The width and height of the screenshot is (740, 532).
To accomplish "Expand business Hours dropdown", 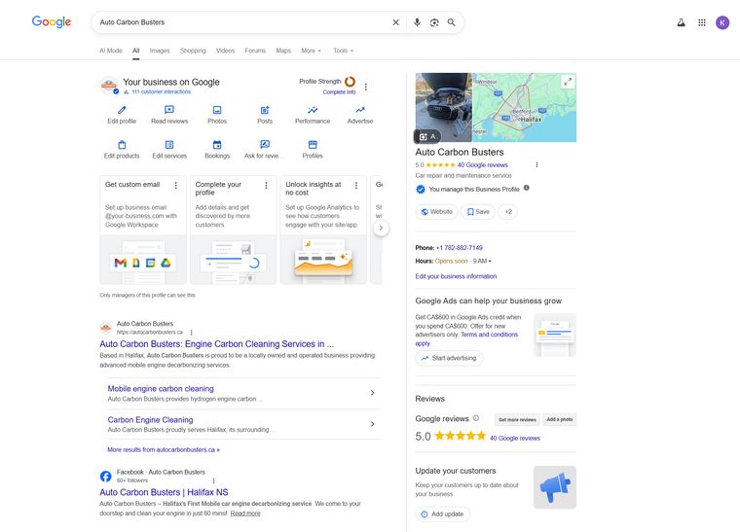I will 490,261.
